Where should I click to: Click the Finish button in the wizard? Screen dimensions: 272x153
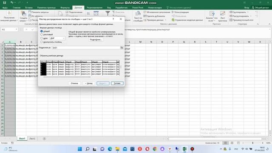click(x=117, y=83)
